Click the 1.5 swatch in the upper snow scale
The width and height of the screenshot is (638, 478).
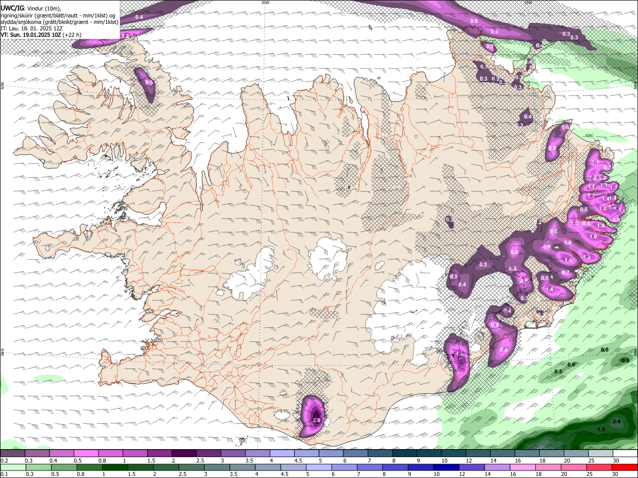coord(159,454)
